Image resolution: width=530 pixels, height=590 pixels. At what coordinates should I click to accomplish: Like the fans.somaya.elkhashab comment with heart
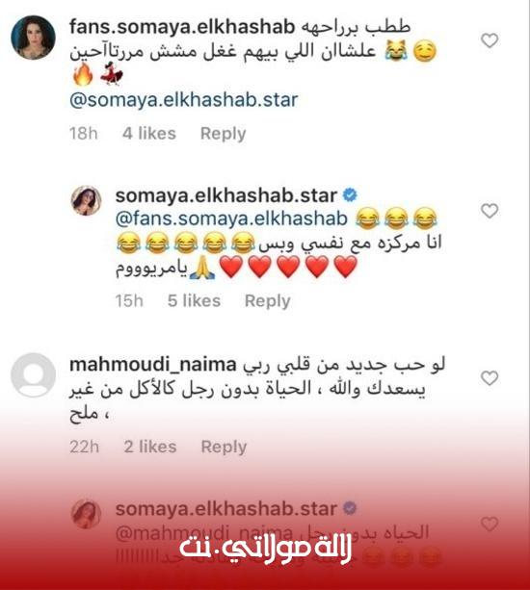490,40
